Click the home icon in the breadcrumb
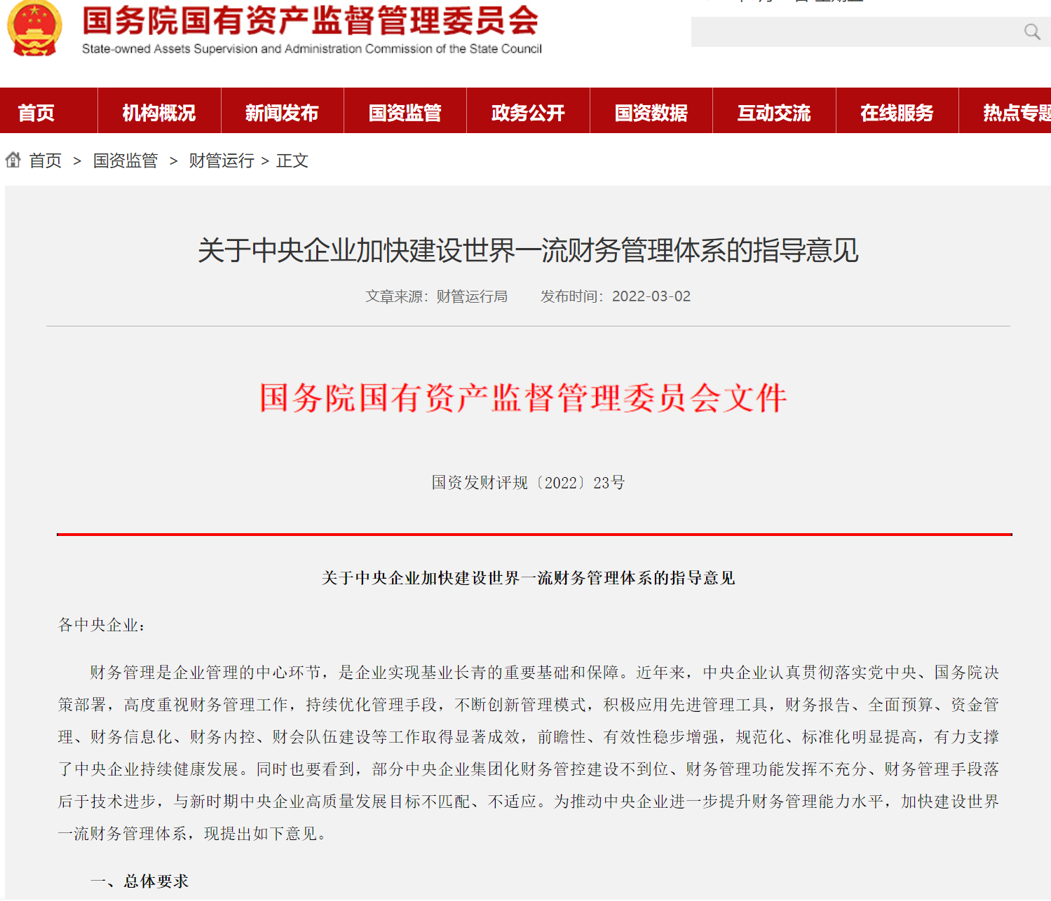 point(12,160)
